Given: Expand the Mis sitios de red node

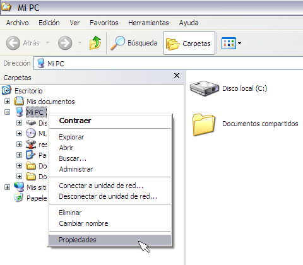Looking at the screenshot, I should click(7, 187).
